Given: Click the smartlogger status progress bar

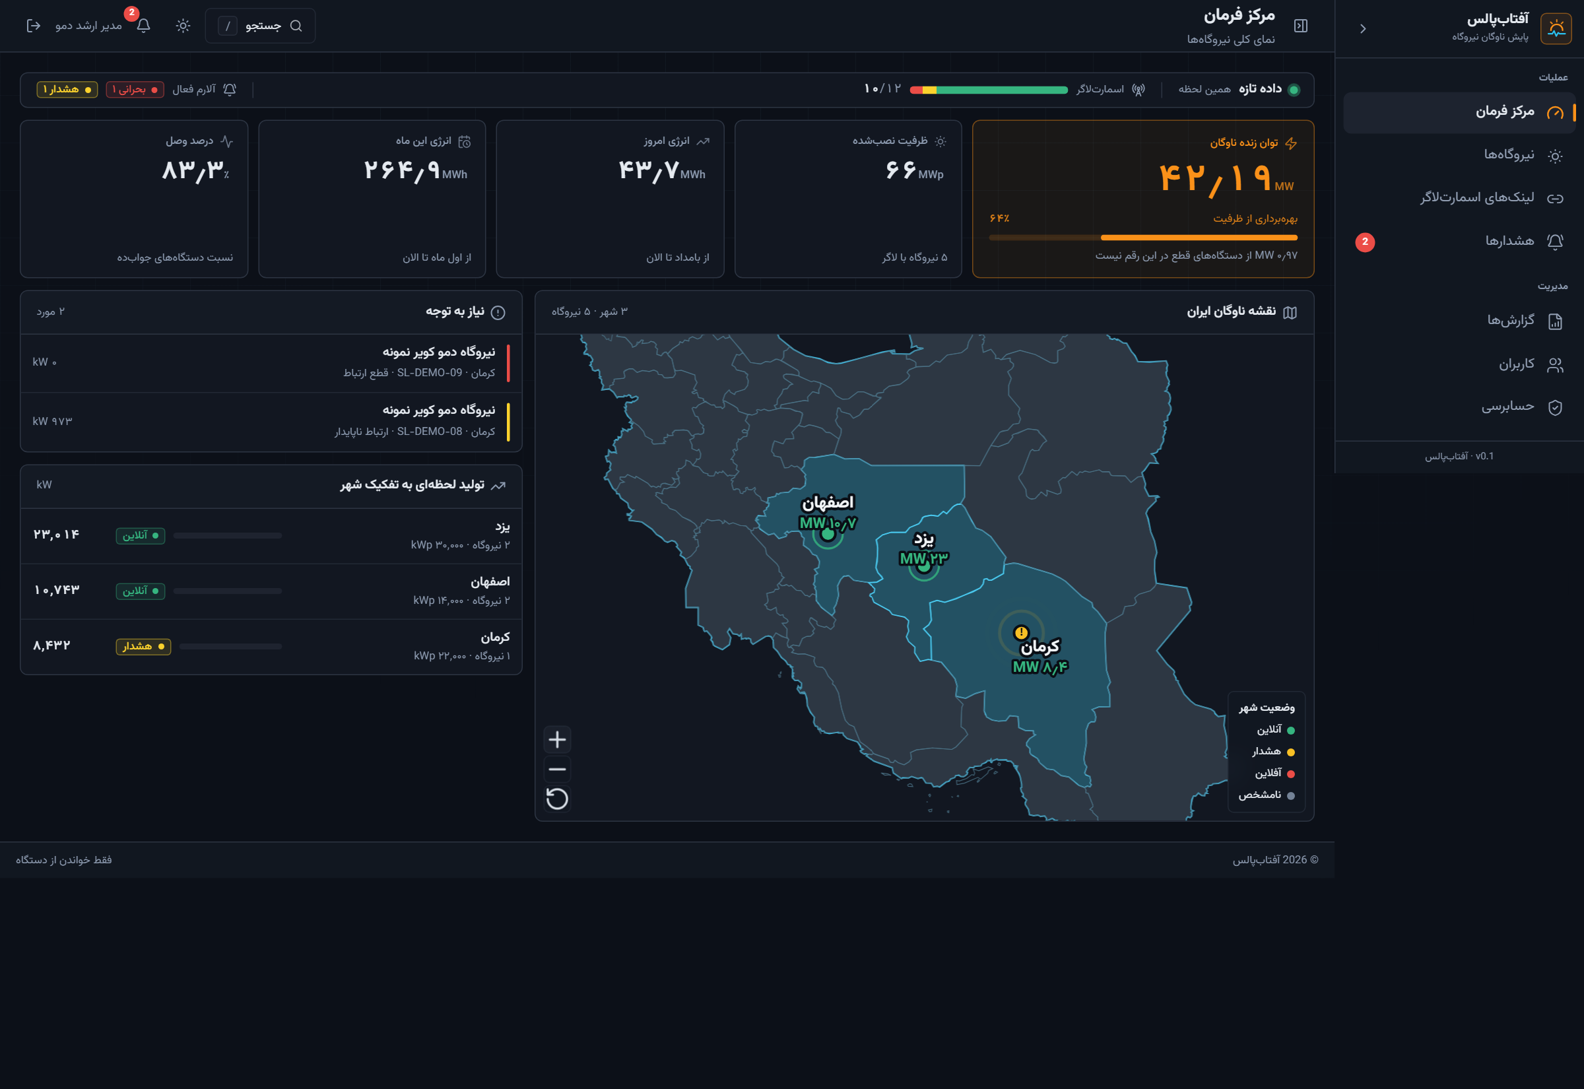Looking at the screenshot, I should pos(989,90).
